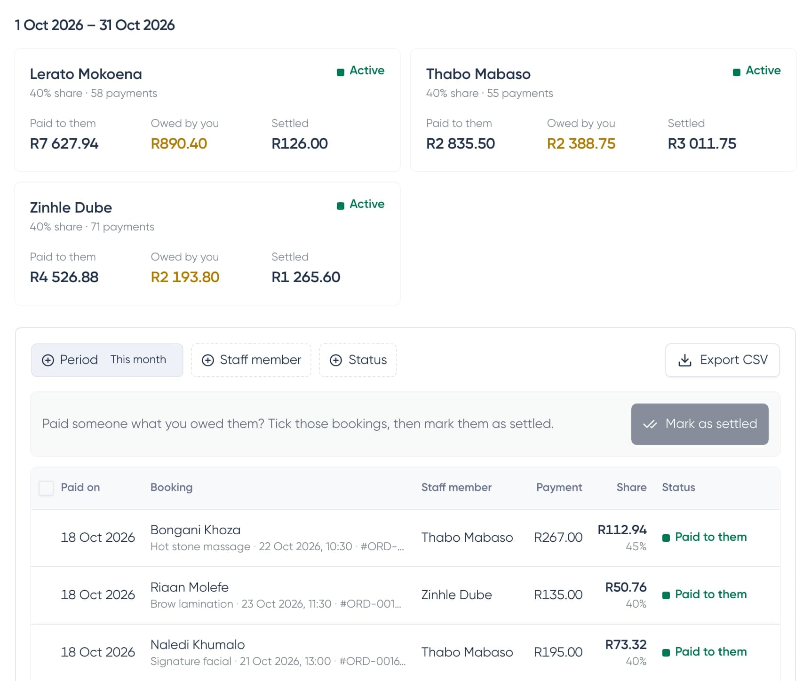Click the Staff member column header

456,487
